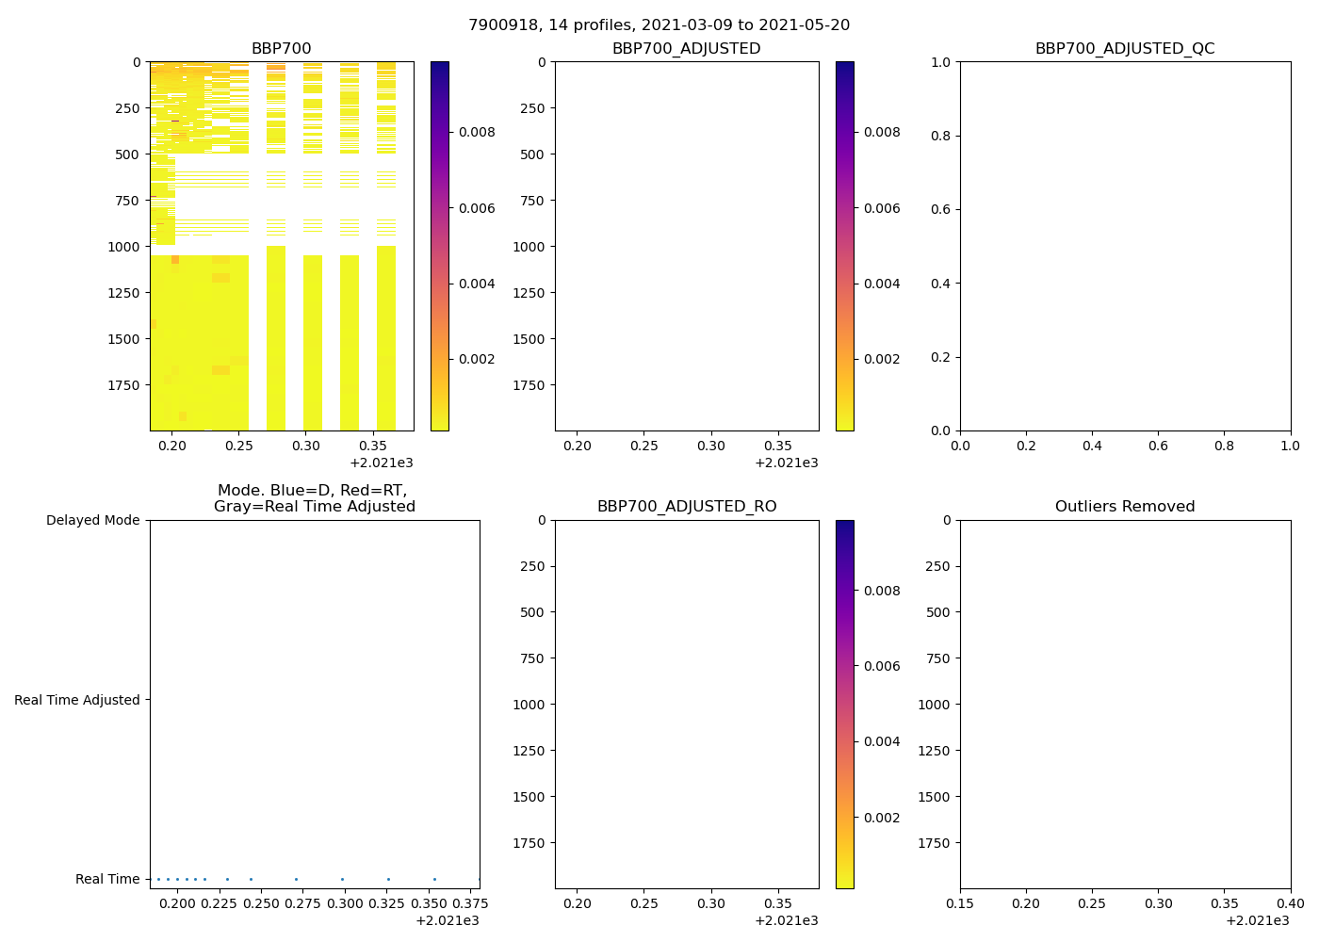Click the Mode plot title text
1319x942 pixels.
[314, 498]
